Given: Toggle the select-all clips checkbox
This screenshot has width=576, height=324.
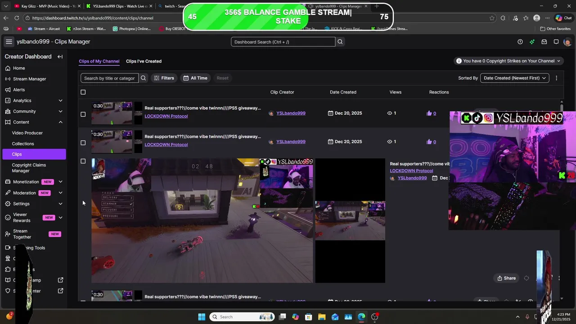Looking at the screenshot, I should (83, 92).
